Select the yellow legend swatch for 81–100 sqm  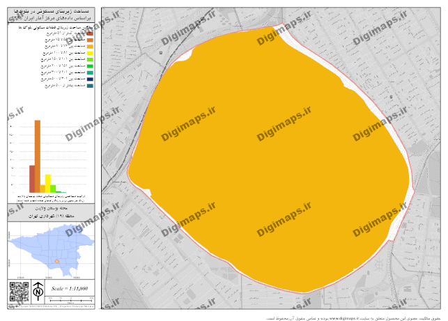pos(90,53)
